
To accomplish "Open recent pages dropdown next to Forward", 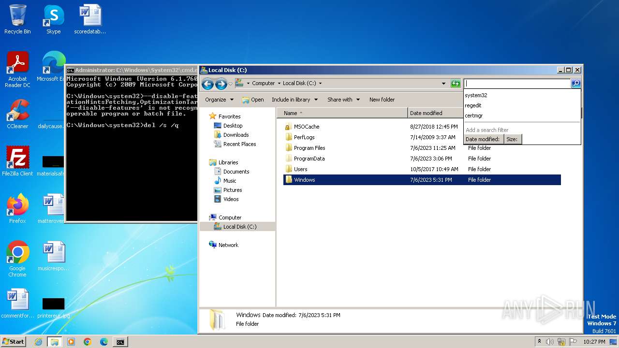I will (230, 84).
